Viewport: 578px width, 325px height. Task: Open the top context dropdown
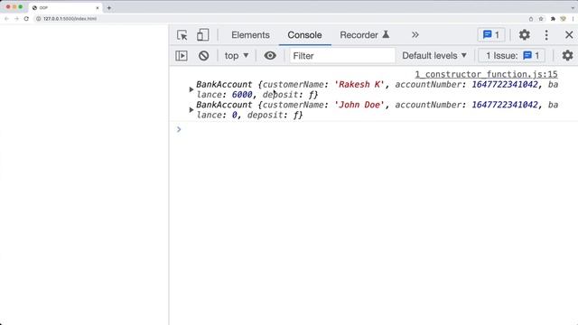tap(237, 56)
